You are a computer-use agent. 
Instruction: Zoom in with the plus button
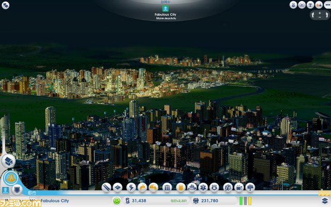pyautogui.click(x=320, y=13)
